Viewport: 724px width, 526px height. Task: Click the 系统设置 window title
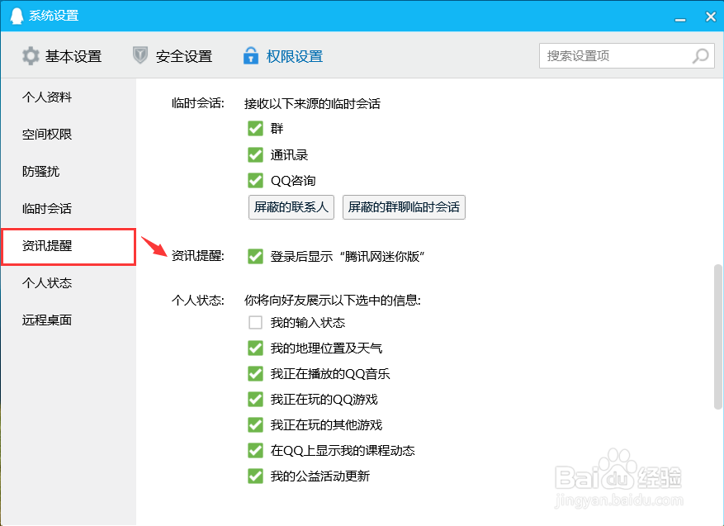54,16
